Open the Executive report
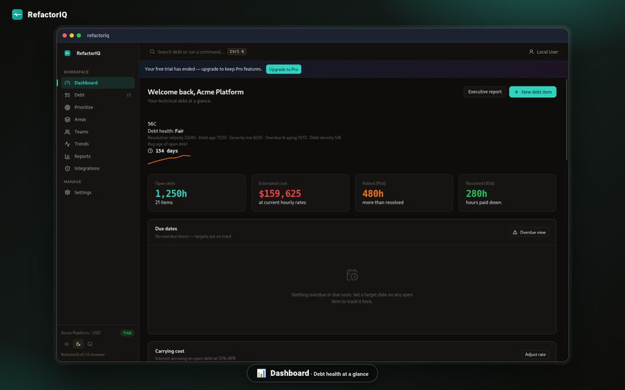 [x=484, y=92]
